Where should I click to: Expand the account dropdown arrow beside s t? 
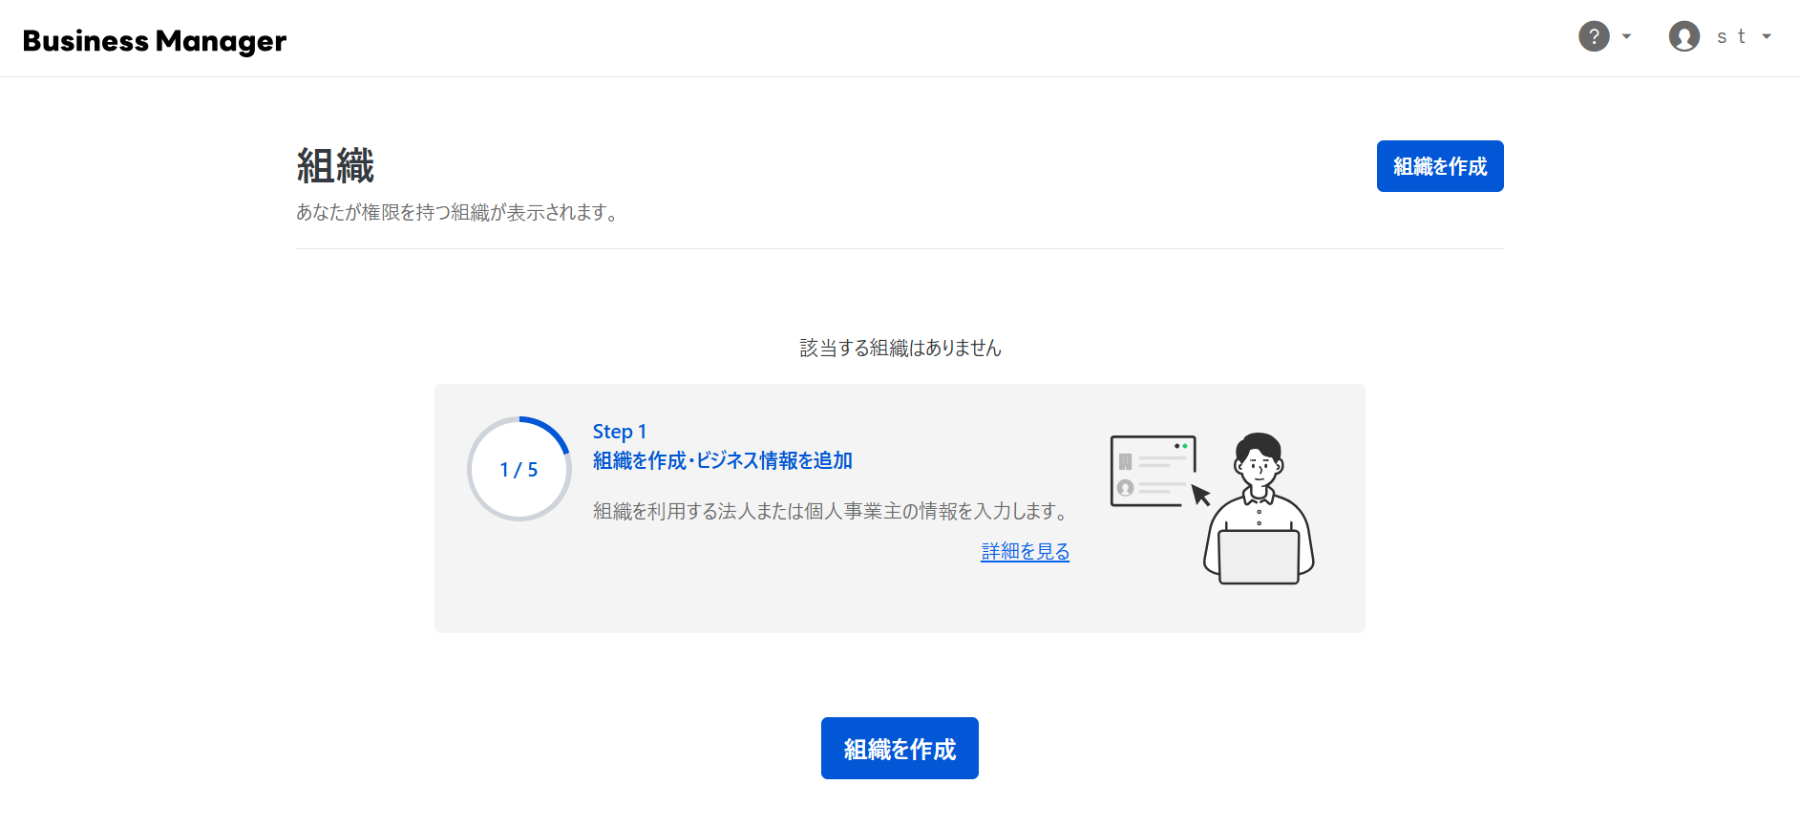1767,36
